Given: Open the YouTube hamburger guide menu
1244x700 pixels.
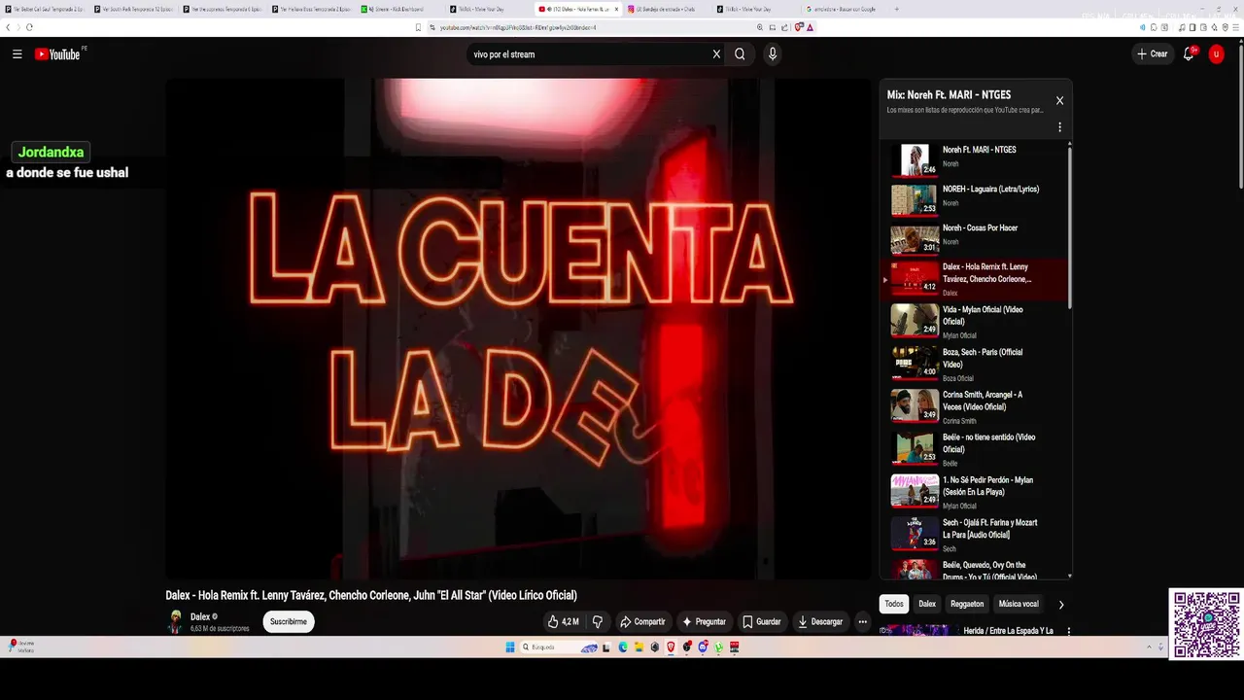Looking at the screenshot, I should pyautogui.click(x=17, y=54).
